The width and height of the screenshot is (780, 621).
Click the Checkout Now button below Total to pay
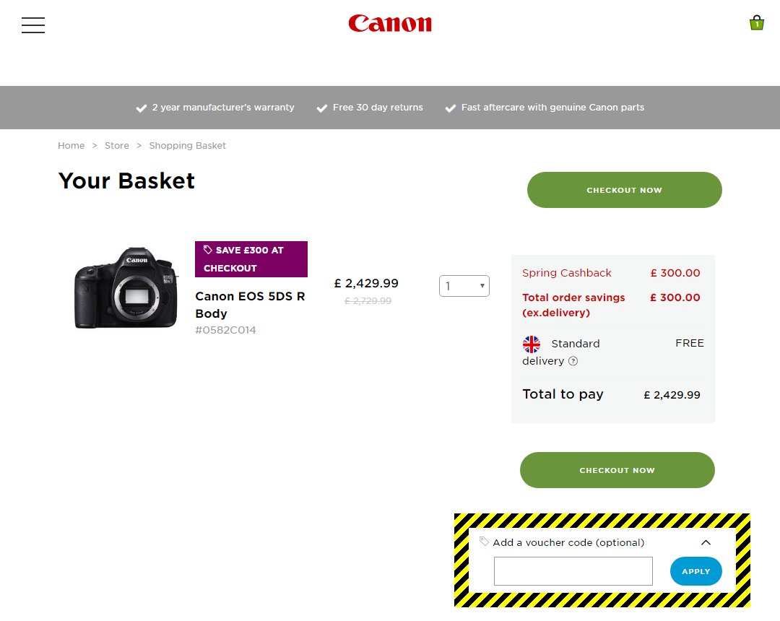click(x=617, y=470)
